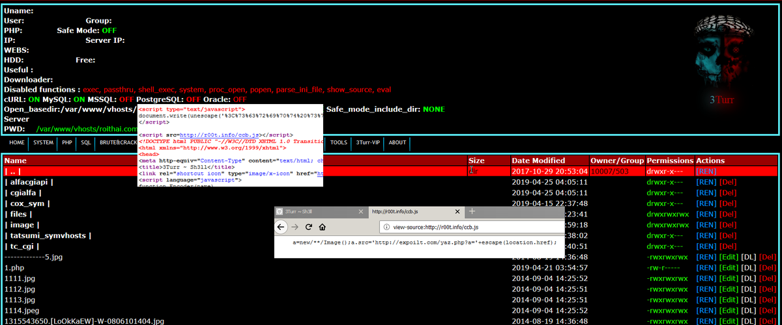Viewport: 782px width, 325px height.
Task: Click [REN] in the cgialfa row
Action: (706, 193)
